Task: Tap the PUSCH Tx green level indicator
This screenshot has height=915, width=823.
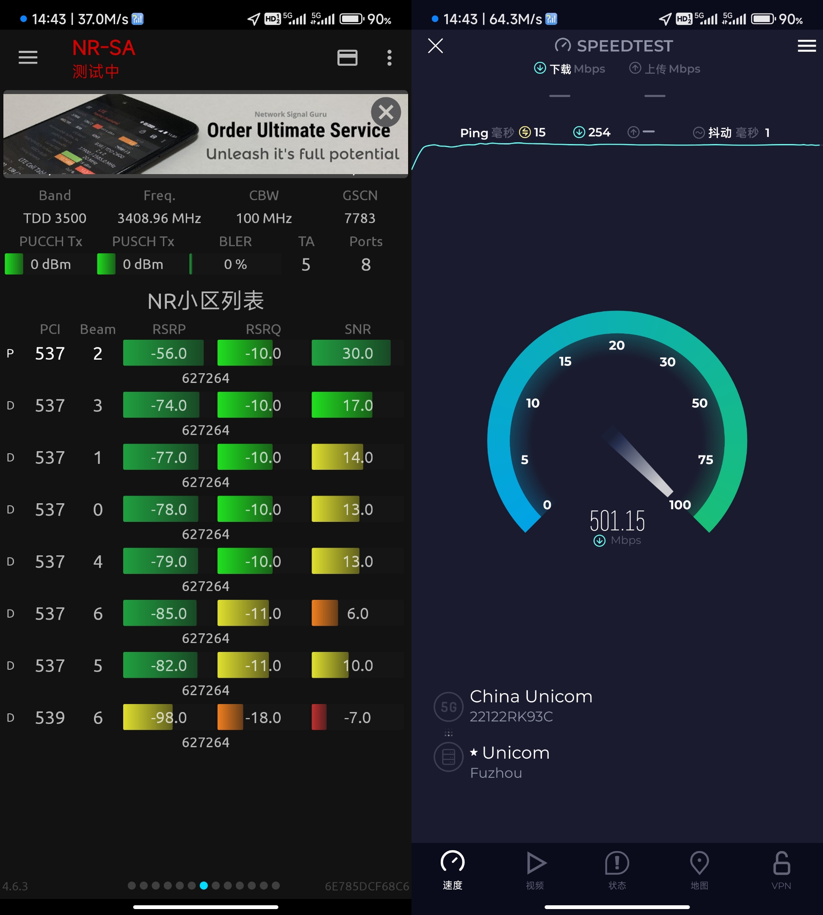Action: pyautogui.click(x=106, y=264)
